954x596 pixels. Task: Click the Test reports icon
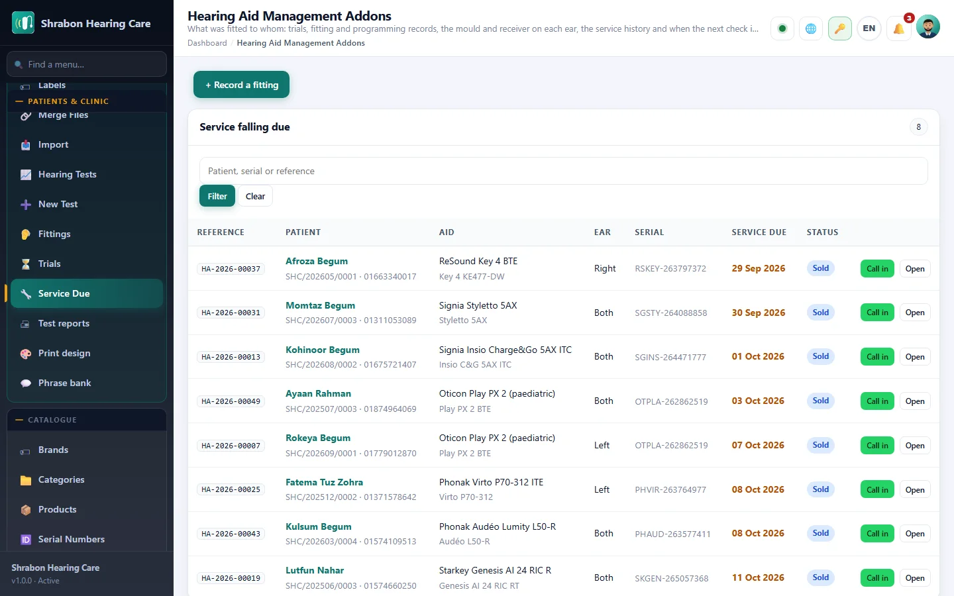(x=26, y=323)
